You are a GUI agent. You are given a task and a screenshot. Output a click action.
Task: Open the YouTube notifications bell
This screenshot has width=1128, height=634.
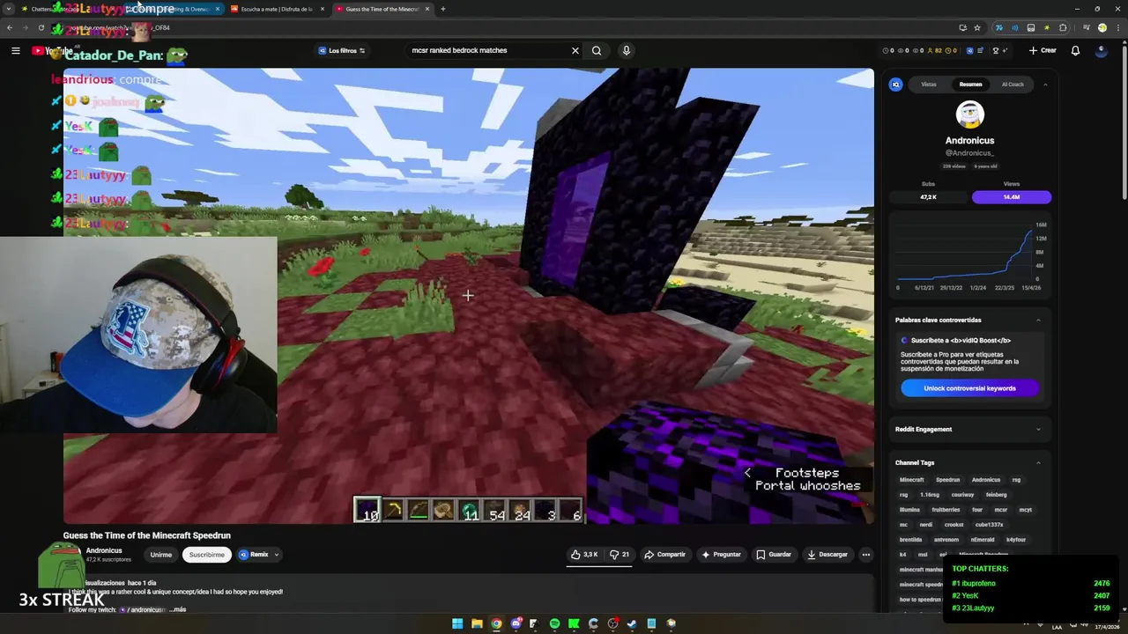tap(1075, 51)
